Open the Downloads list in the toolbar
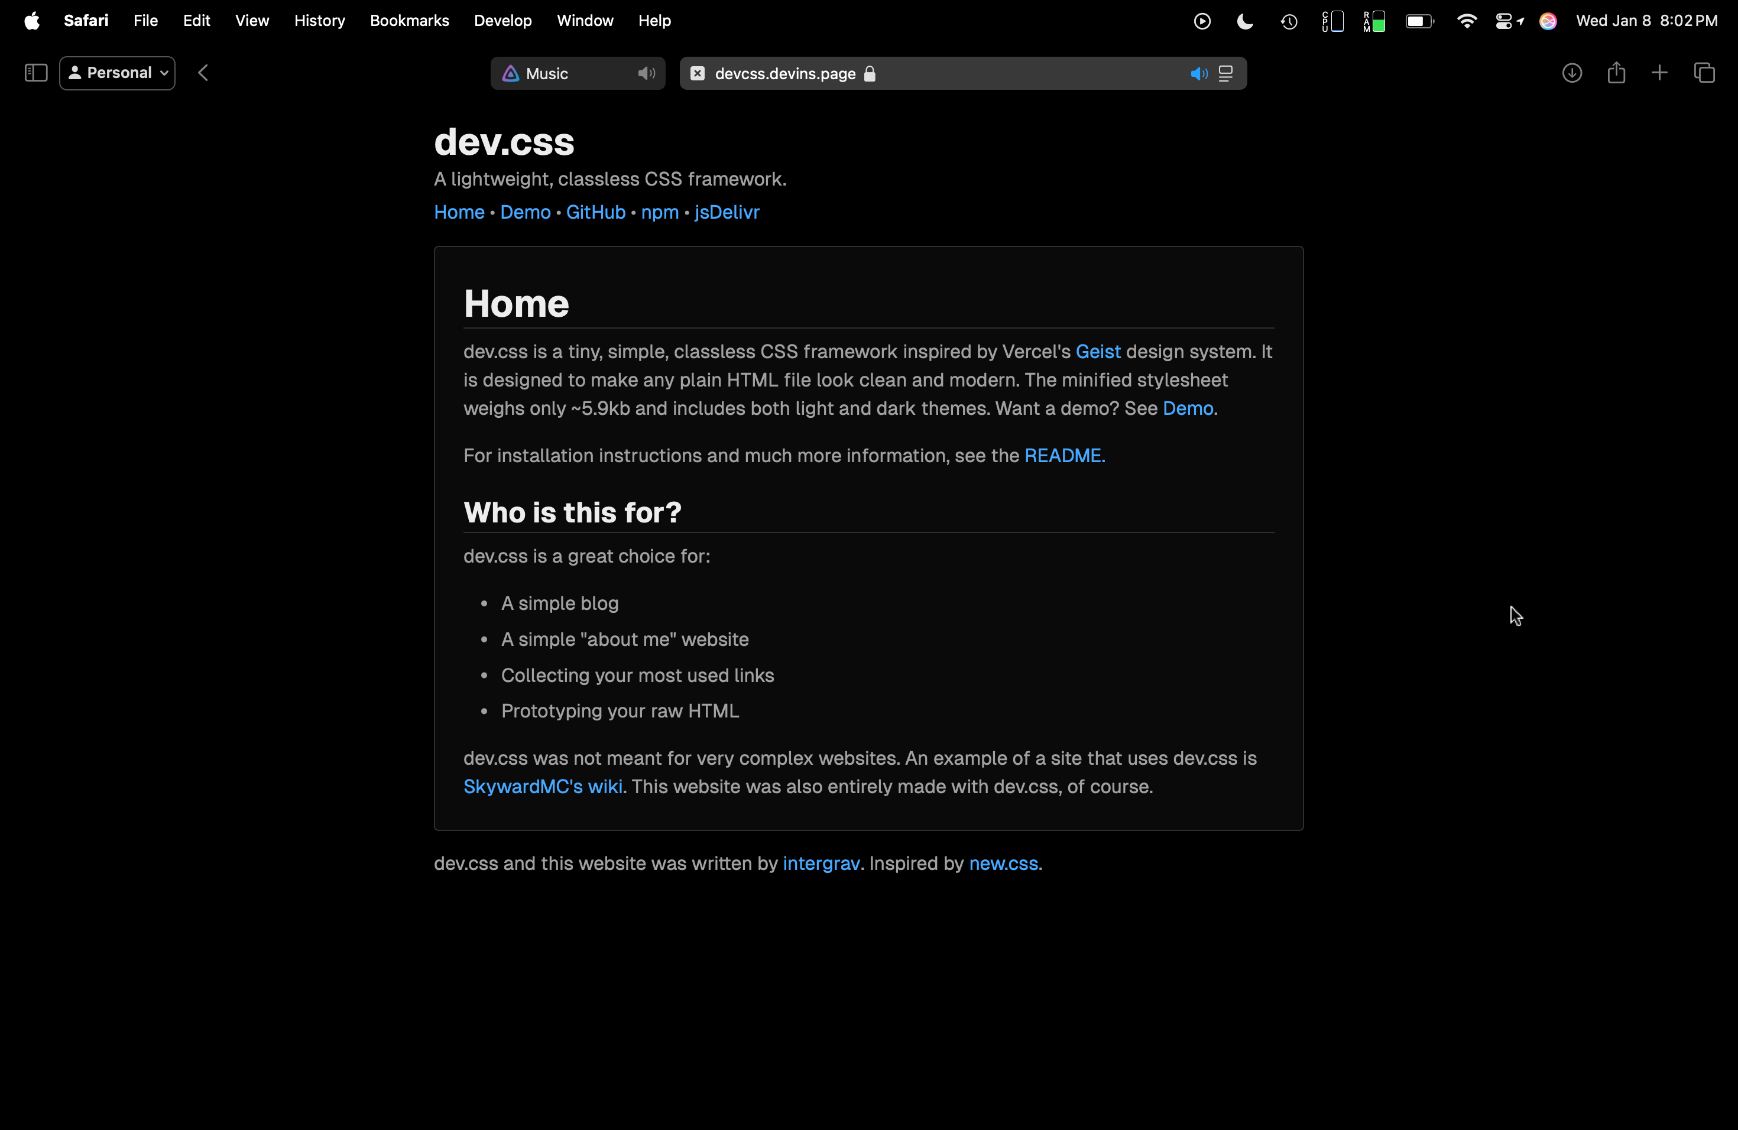The height and width of the screenshot is (1130, 1738). coord(1572,73)
